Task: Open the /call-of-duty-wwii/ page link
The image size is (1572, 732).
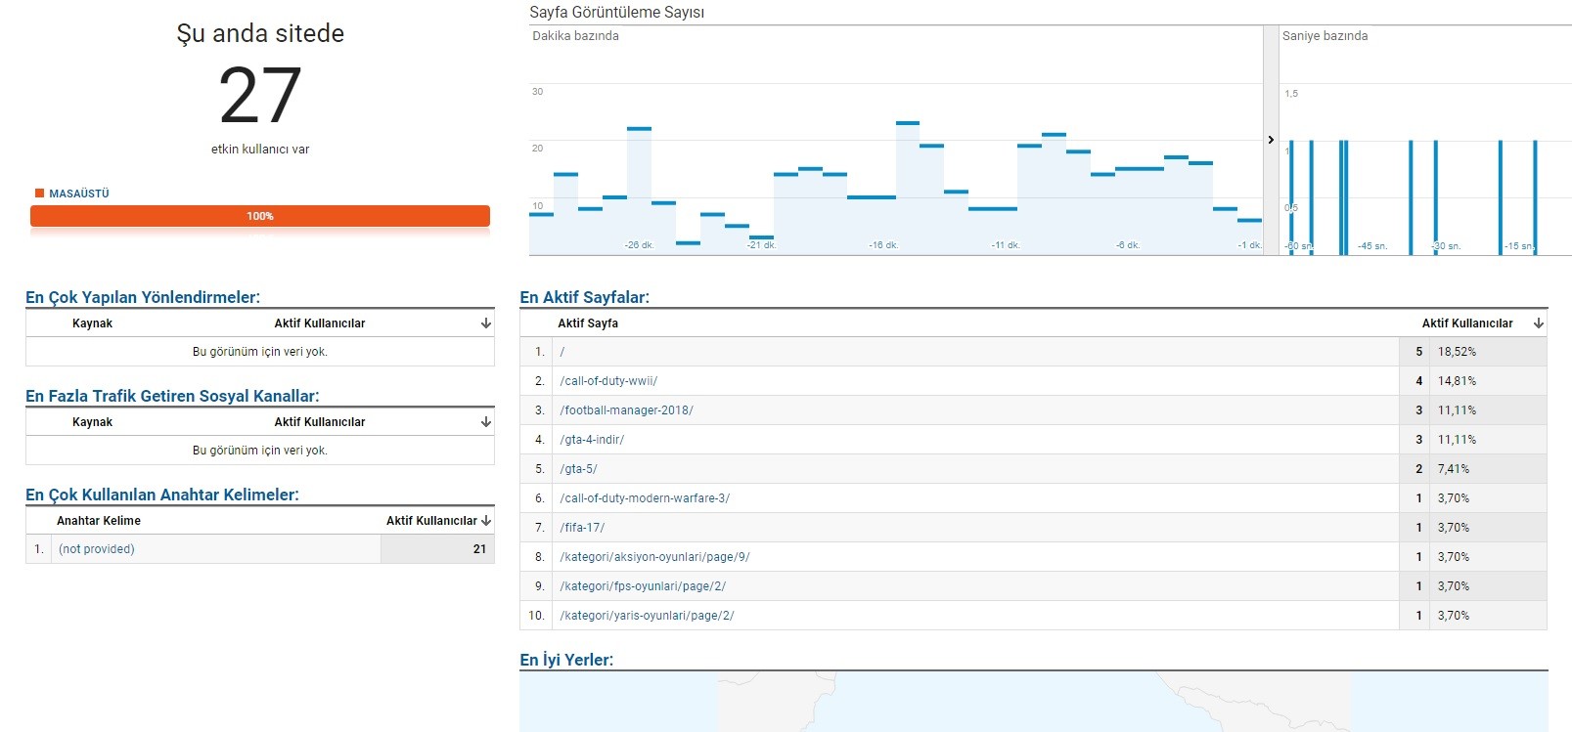Action: tap(608, 381)
